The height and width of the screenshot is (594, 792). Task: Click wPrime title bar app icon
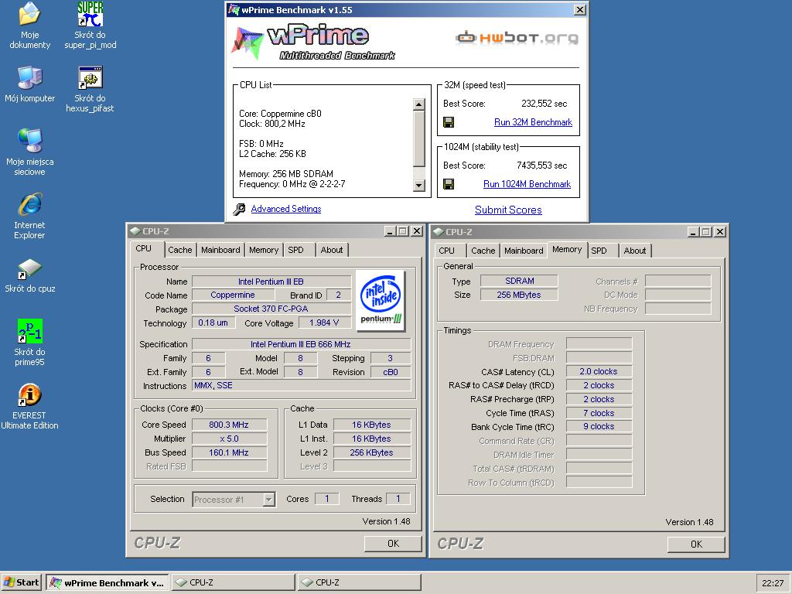234,9
